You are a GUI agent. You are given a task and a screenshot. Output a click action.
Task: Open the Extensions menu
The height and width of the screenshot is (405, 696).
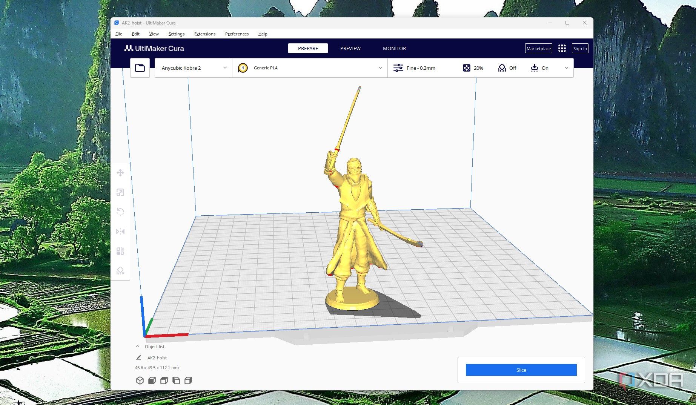[x=205, y=34]
